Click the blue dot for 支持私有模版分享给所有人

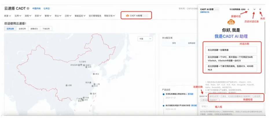point(164,94)
